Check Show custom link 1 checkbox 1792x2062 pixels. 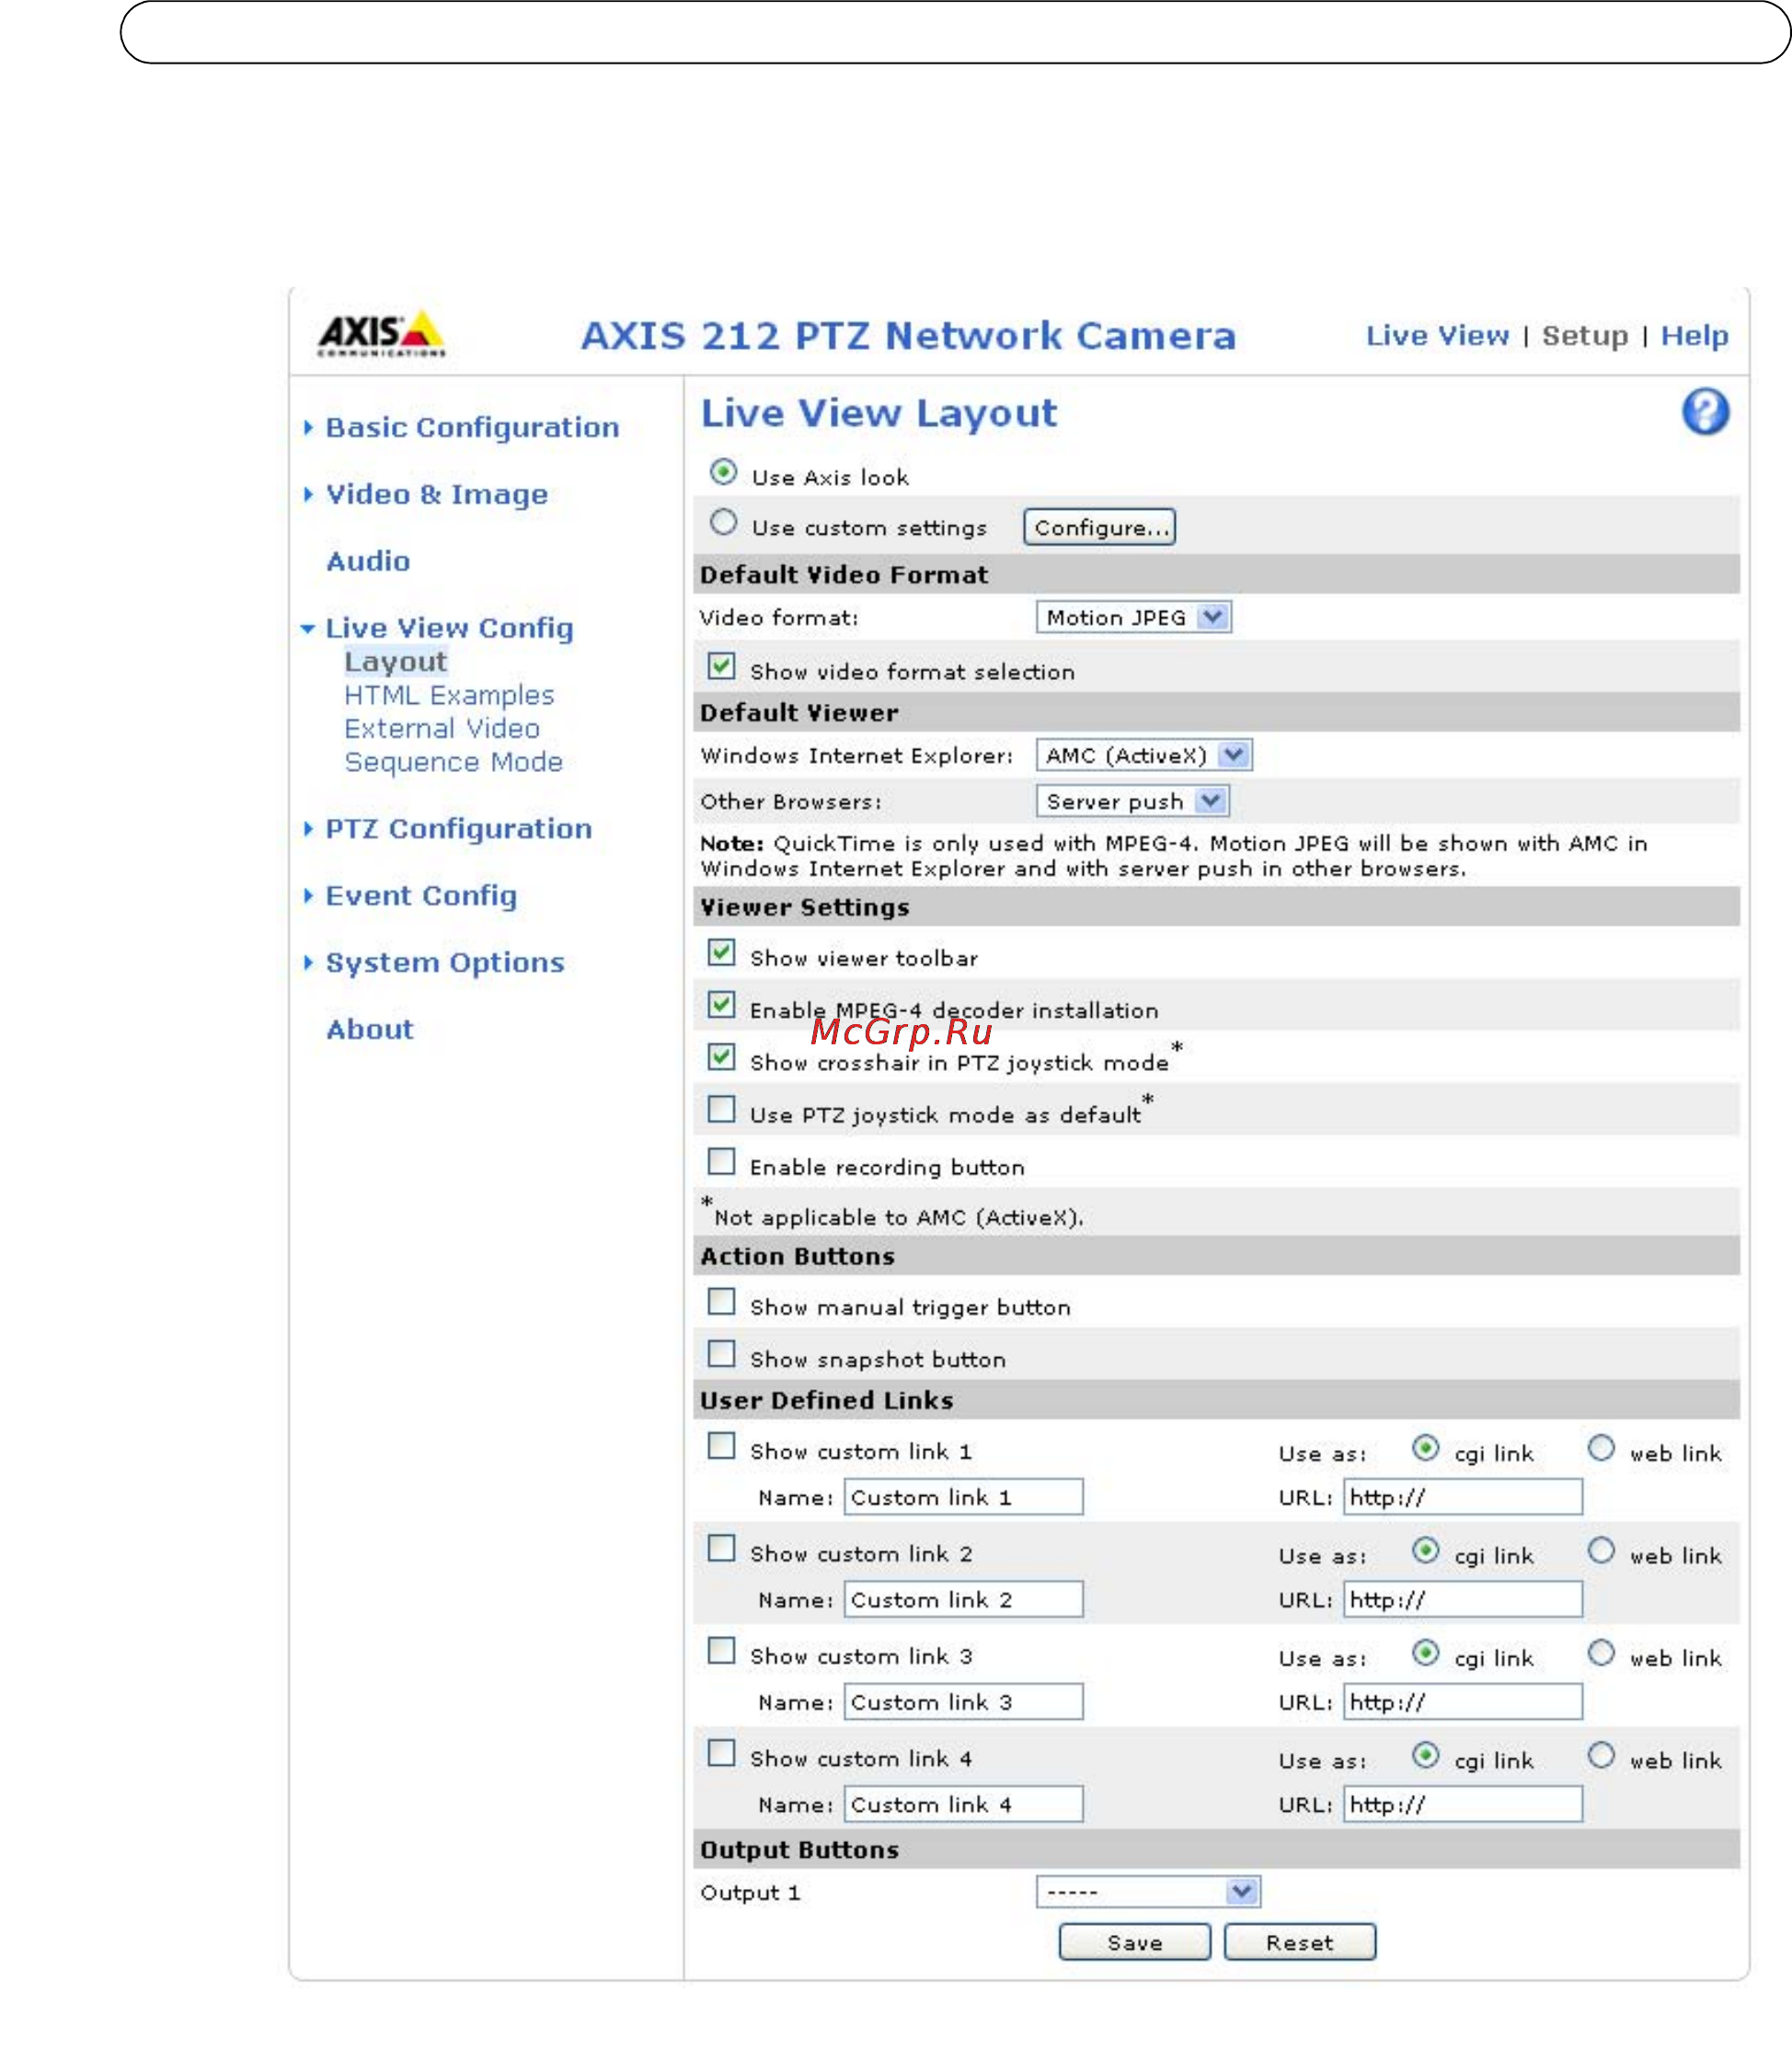(721, 1446)
